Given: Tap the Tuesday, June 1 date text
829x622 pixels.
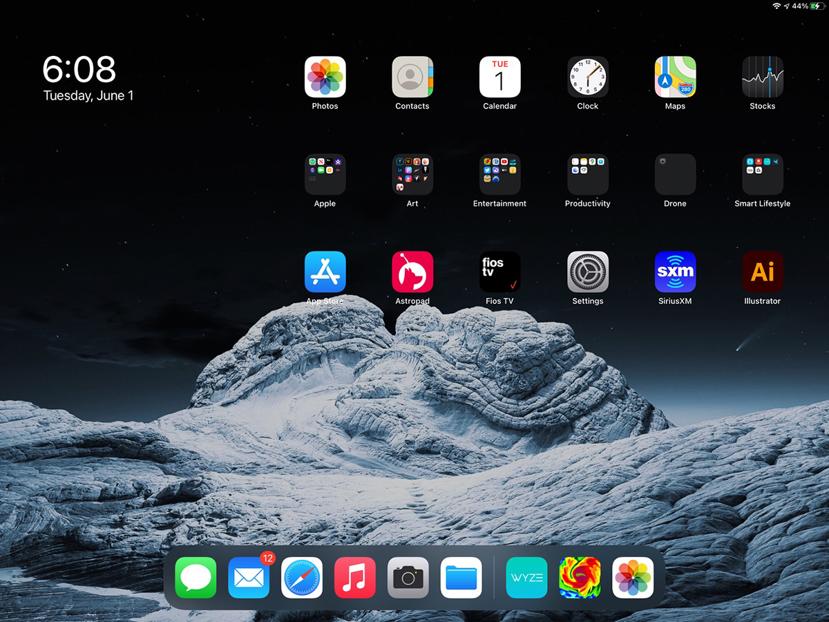Looking at the screenshot, I should click(x=88, y=96).
